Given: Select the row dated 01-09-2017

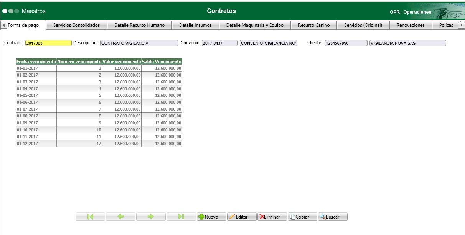Looking at the screenshot, I should 99,123.
